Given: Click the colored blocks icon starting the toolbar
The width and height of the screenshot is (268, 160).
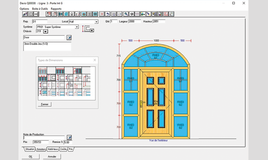Looking at the screenshot, I should (x=25, y=14).
